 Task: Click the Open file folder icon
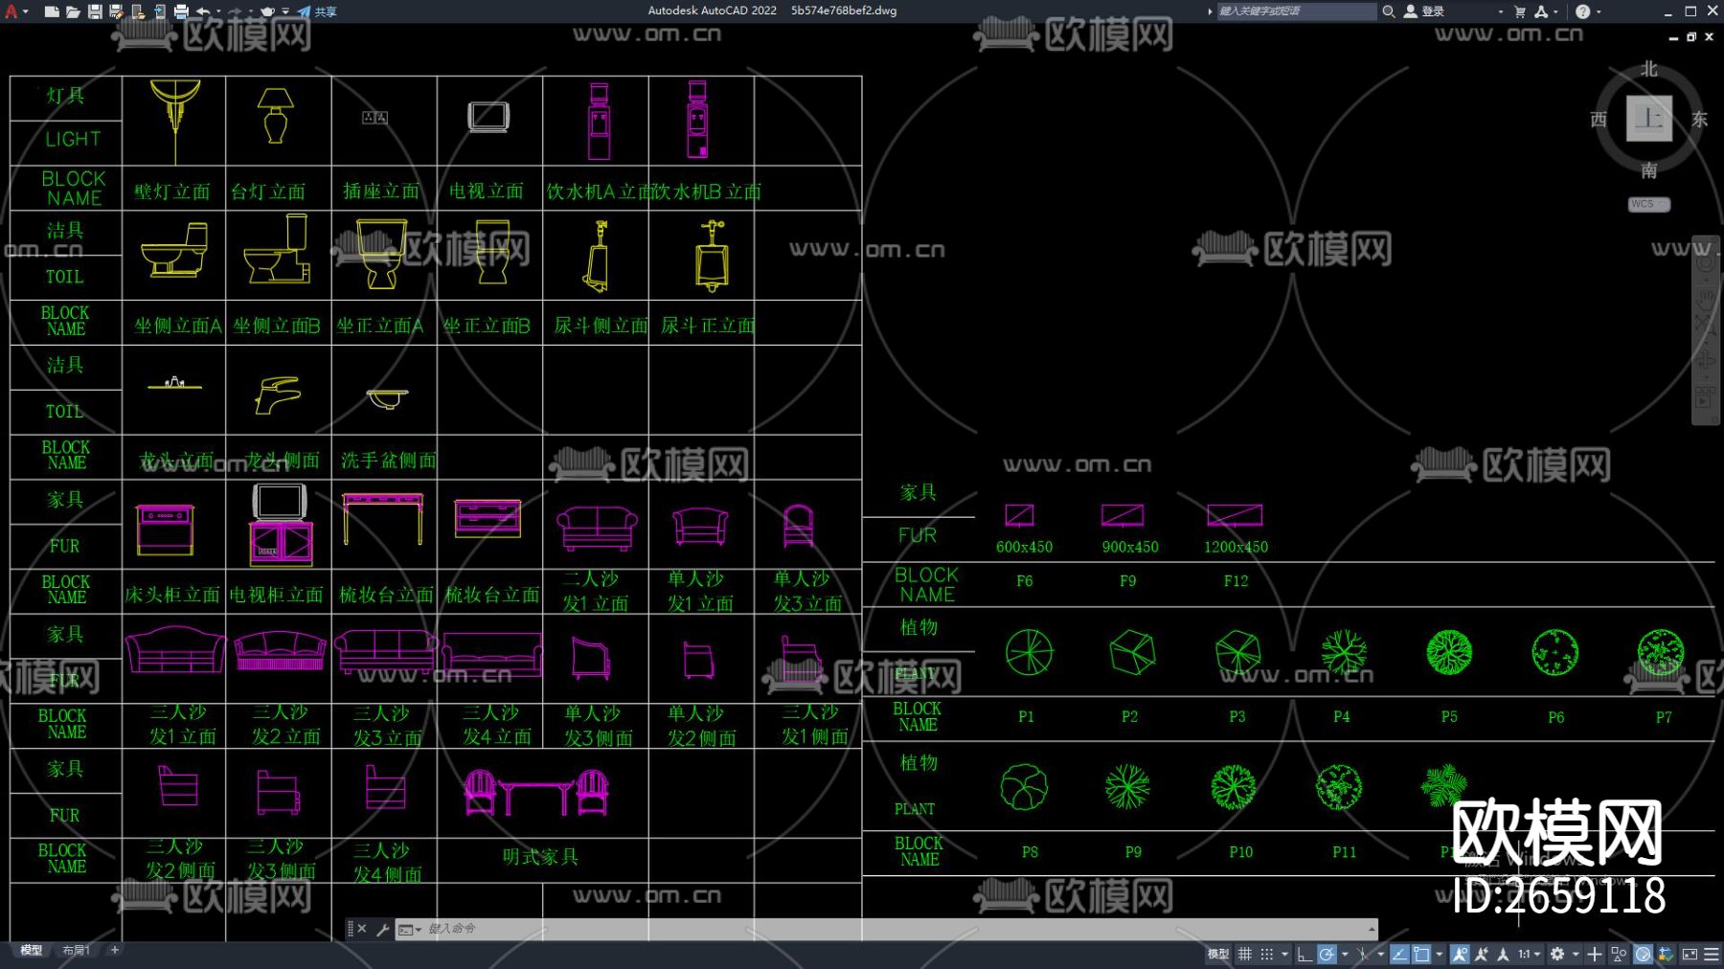(73, 11)
